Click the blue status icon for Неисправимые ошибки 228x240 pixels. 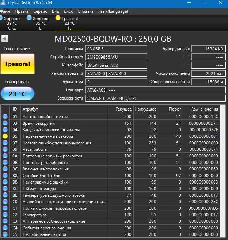5,182
